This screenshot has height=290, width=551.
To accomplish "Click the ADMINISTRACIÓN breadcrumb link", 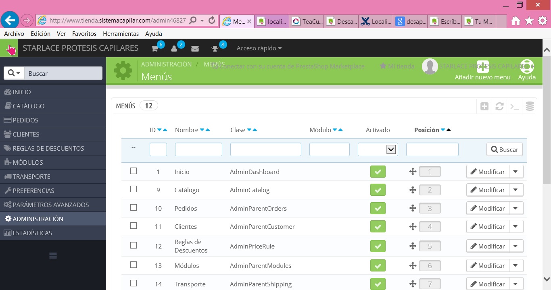I will pos(166,64).
